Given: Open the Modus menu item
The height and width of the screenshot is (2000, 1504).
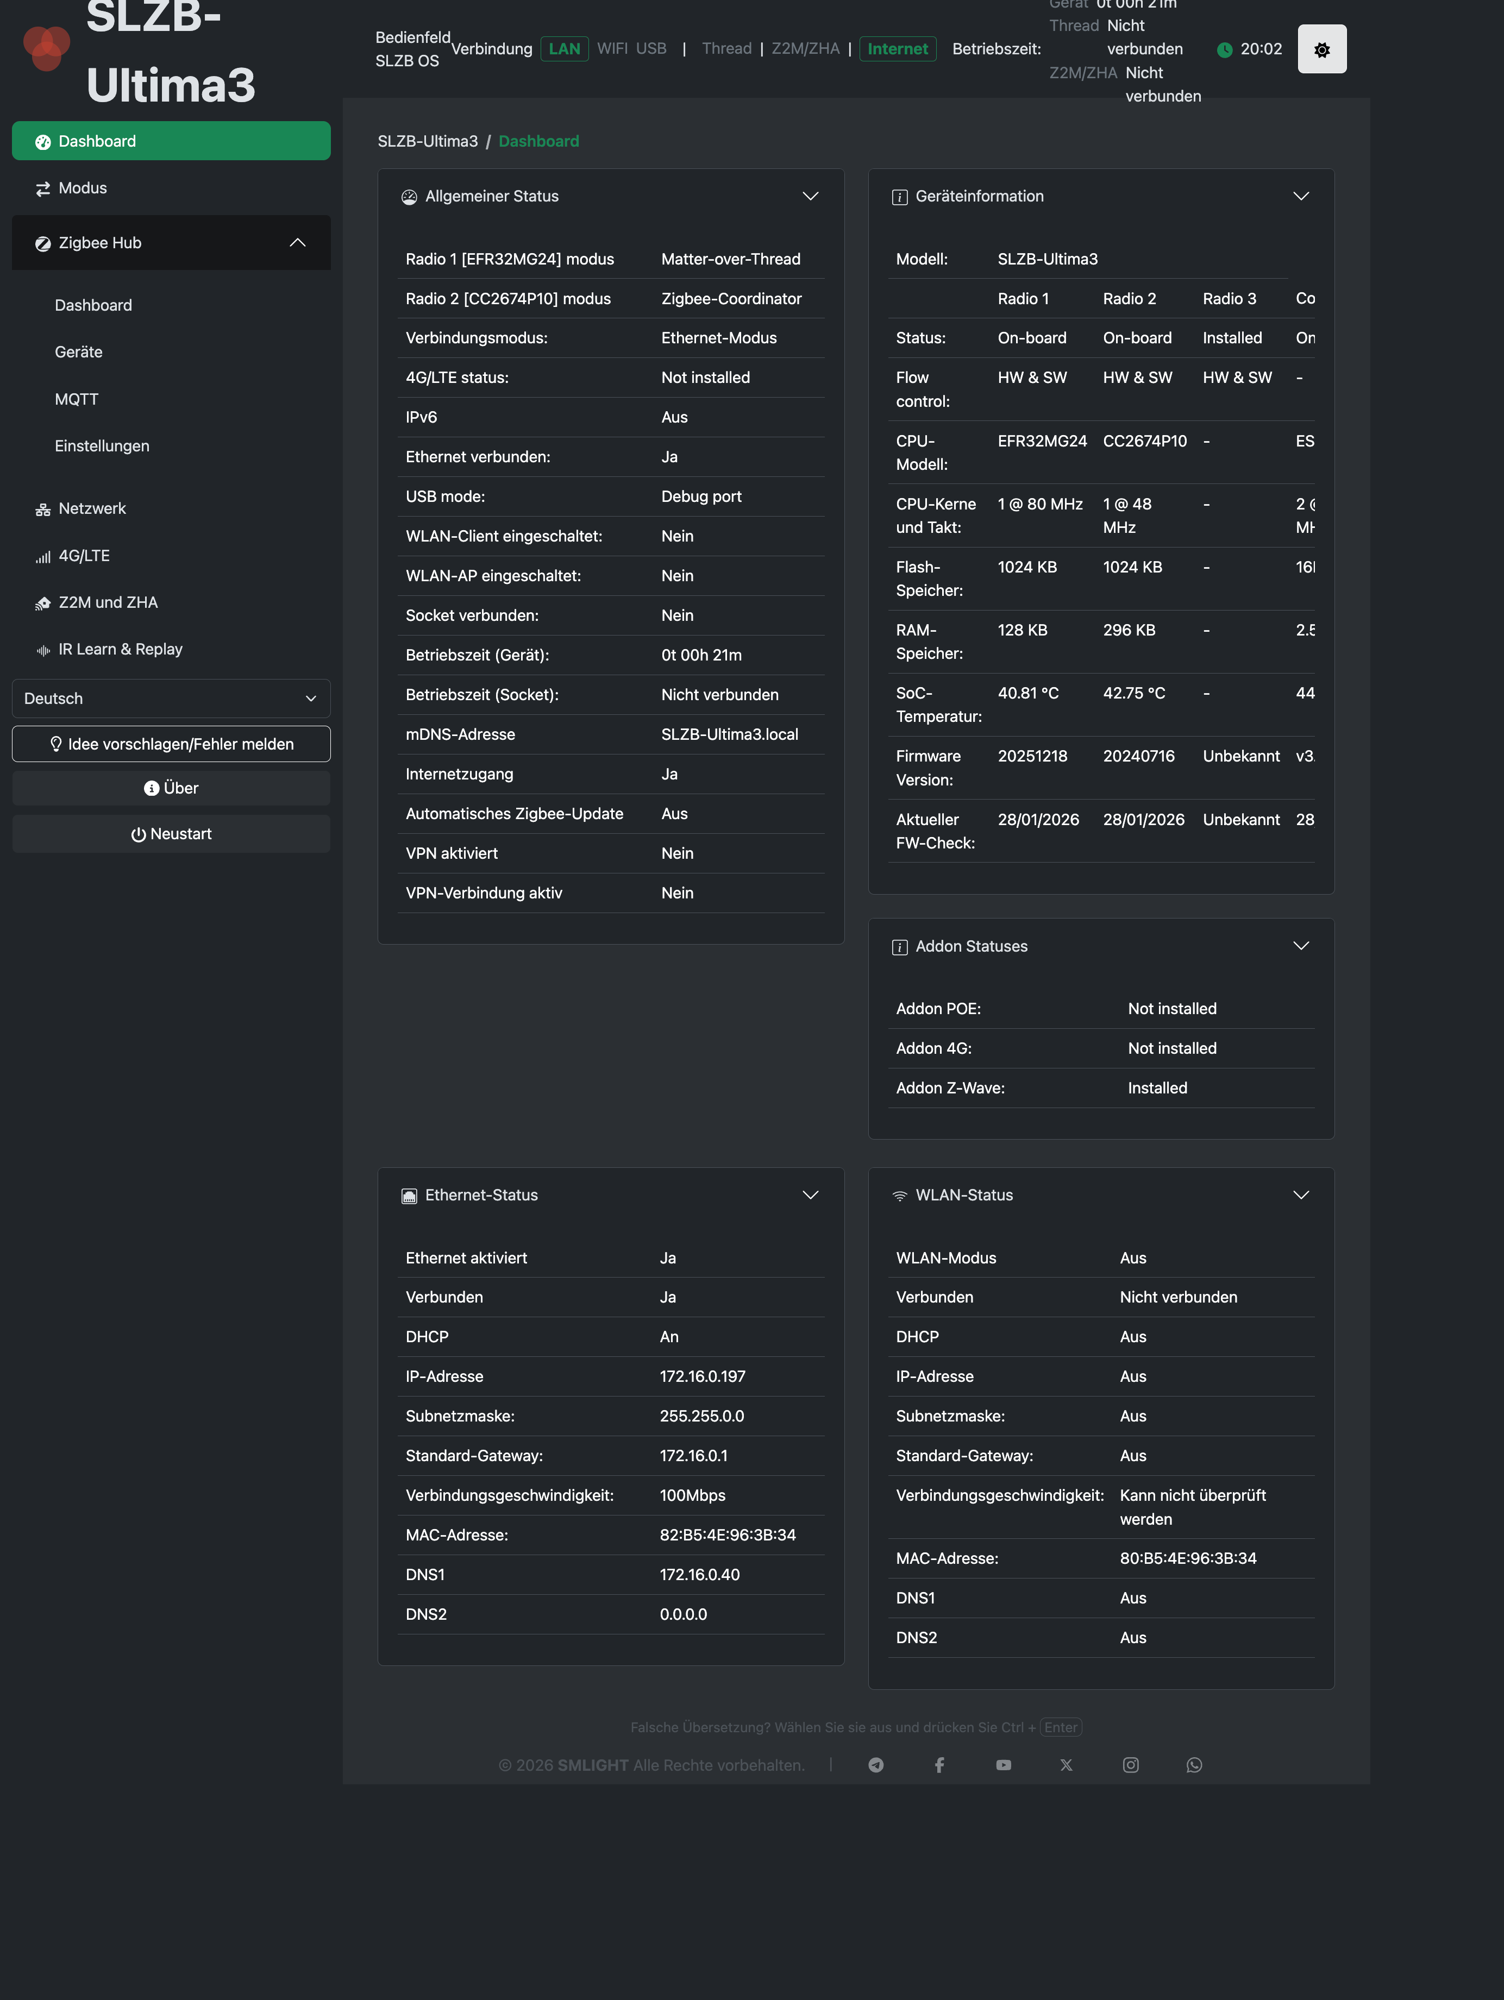Looking at the screenshot, I should tap(82, 188).
